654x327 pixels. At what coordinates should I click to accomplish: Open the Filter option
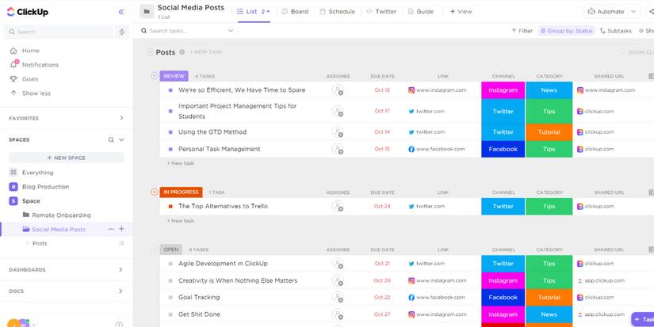522,31
